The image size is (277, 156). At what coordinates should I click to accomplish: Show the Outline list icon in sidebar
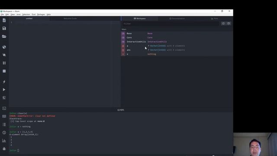tap(4, 124)
